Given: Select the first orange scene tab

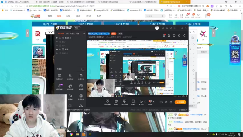Looking at the screenshot, I should 61,33.
